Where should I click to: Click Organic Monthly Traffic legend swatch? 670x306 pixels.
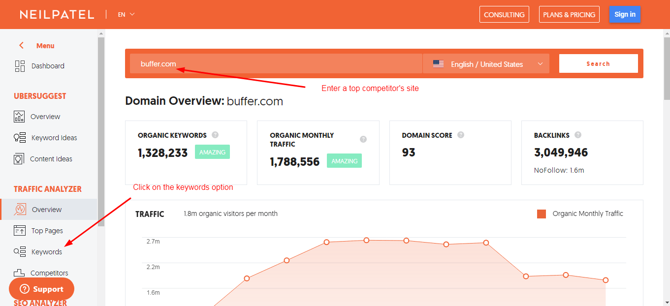click(542, 214)
